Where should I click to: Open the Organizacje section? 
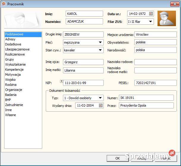tap(23, 90)
